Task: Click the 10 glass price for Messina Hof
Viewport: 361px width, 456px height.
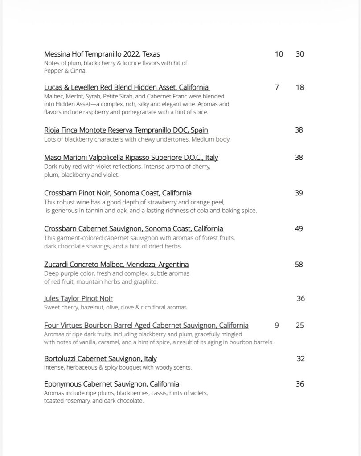Action: coord(279,54)
